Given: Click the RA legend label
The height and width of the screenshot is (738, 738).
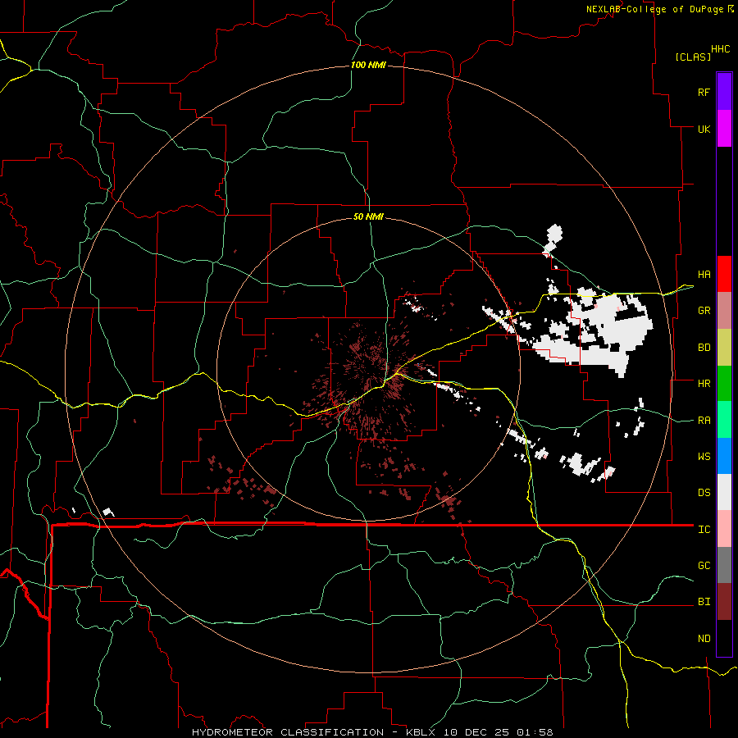Looking at the screenshot, I should point(704,421).
